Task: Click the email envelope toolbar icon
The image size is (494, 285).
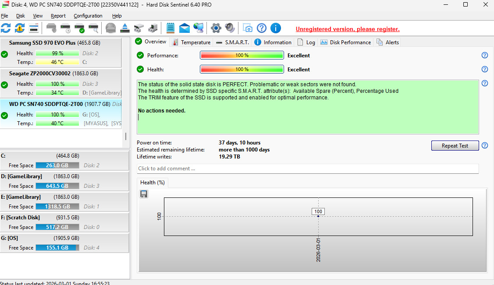Action: point(184,28)
